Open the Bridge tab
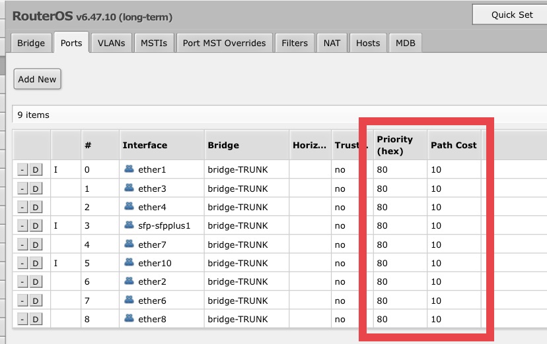 [31, 43]
